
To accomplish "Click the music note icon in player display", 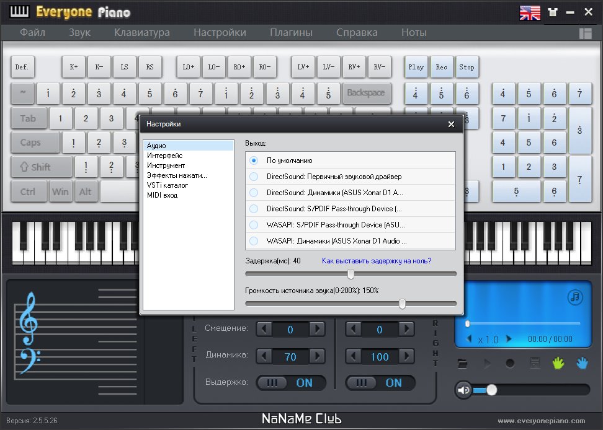I will pos(575,297).
